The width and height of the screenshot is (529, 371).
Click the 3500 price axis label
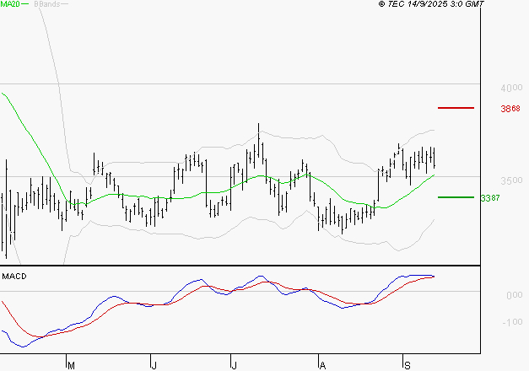click(511, 180)
